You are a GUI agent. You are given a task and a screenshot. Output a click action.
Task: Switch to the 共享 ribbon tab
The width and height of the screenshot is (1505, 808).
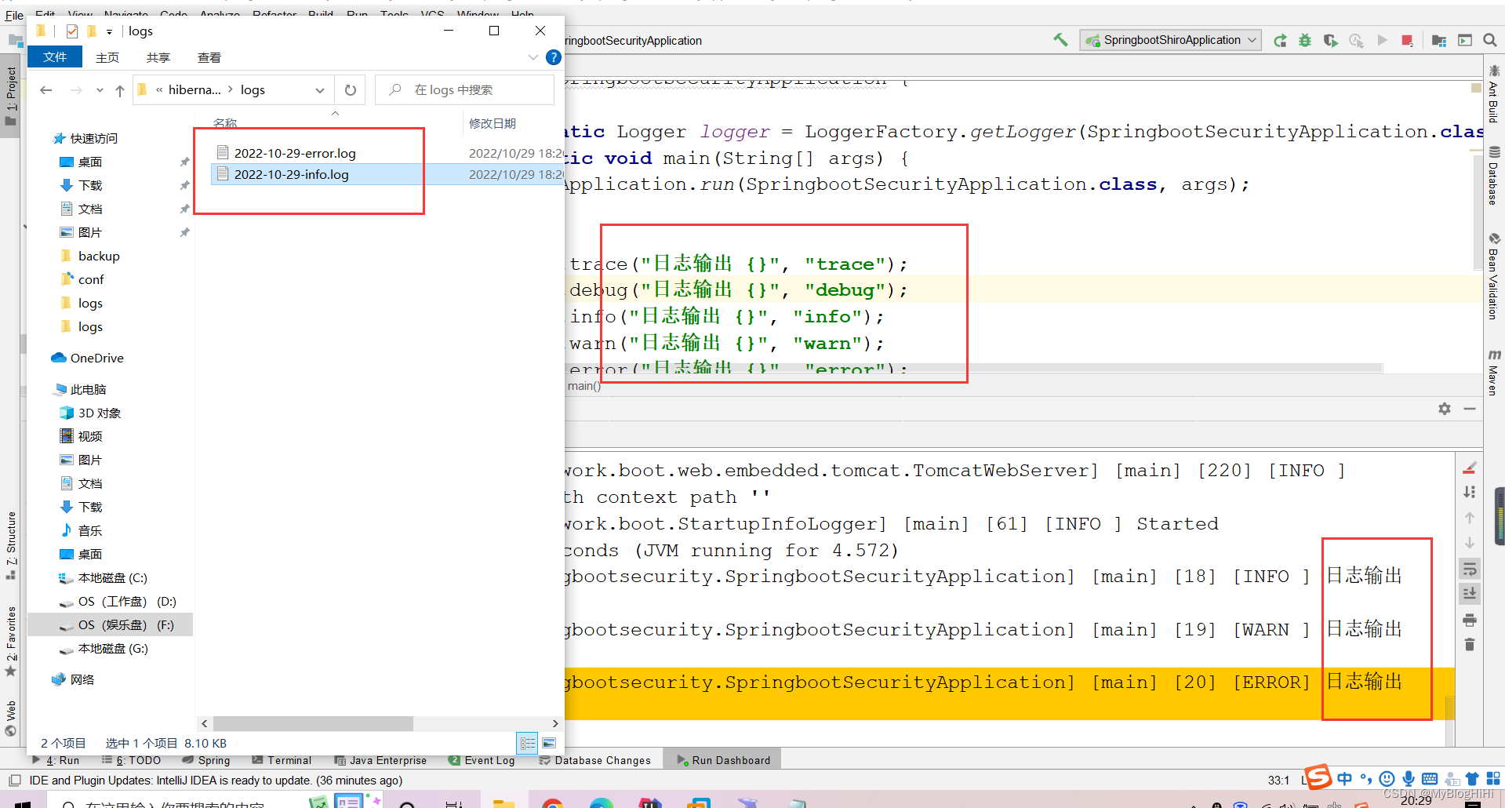pos(158,57)
